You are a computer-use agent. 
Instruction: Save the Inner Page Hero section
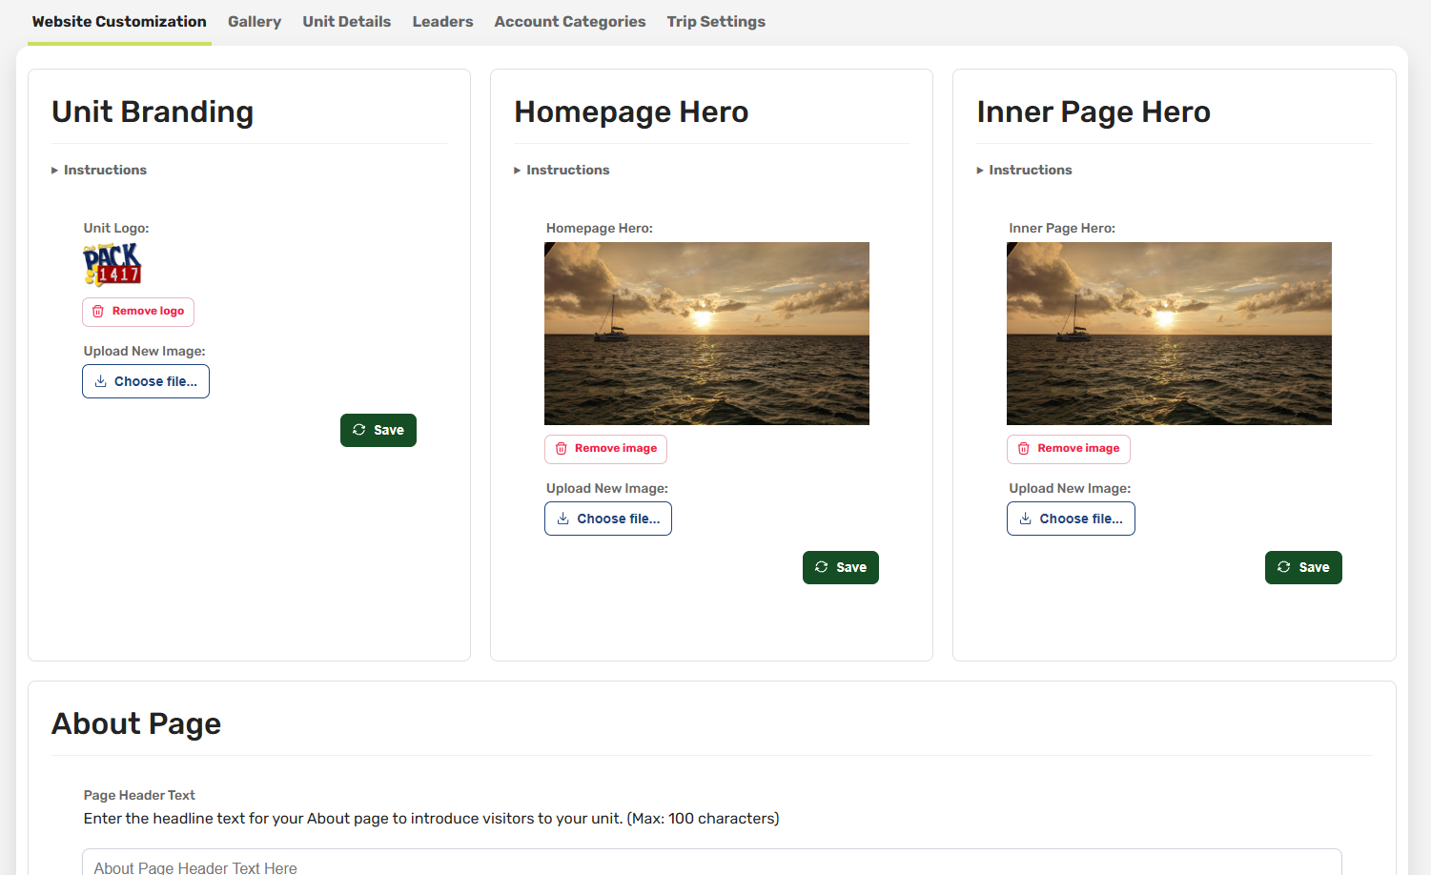point(1303,567)
